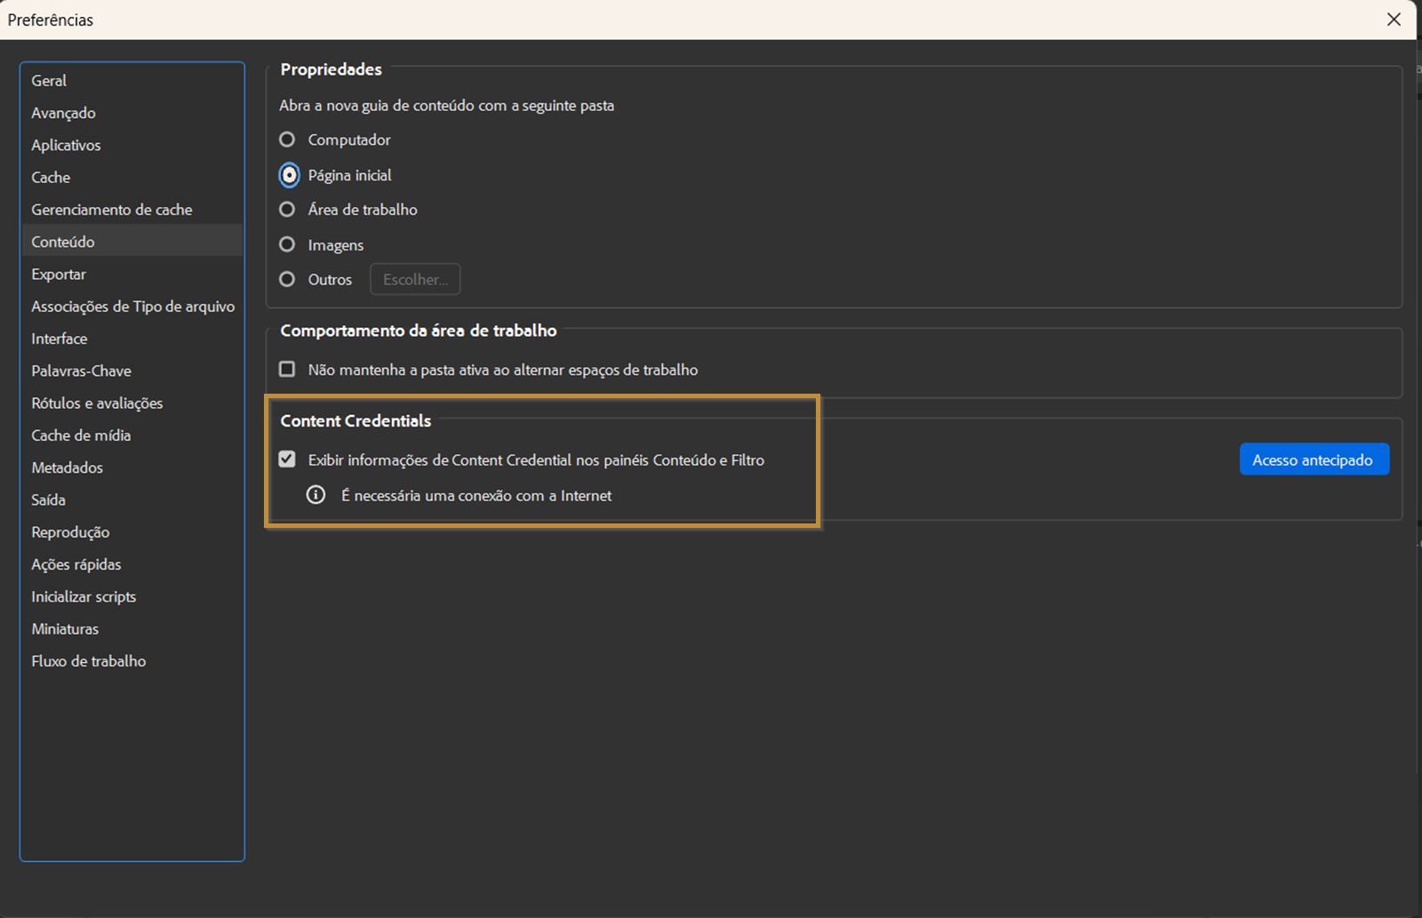Select Reprodução preferences
1422x918 pixels.
[132, 532]
